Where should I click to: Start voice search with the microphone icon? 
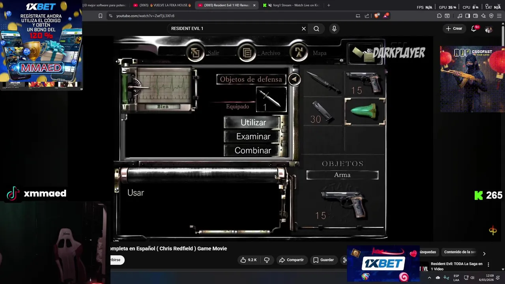pos(334,28)
